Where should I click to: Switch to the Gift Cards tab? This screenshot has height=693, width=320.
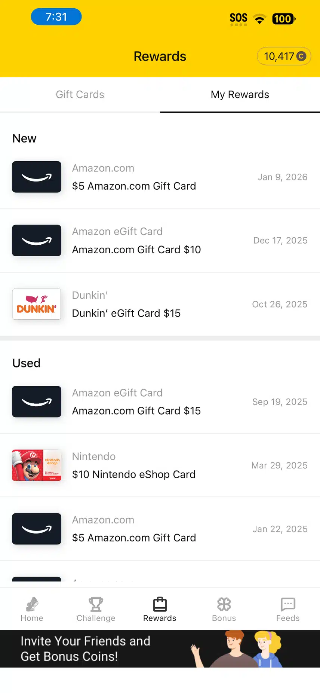[80, 95]
